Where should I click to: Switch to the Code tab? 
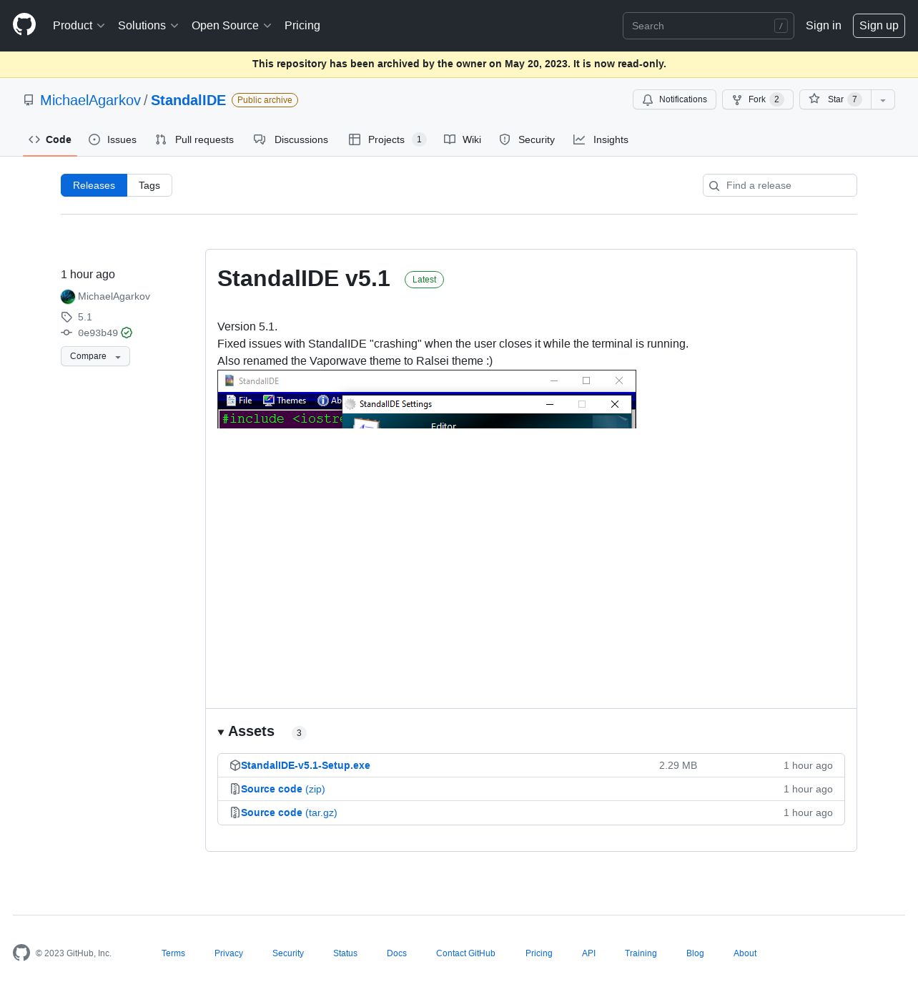pos(50,139)
